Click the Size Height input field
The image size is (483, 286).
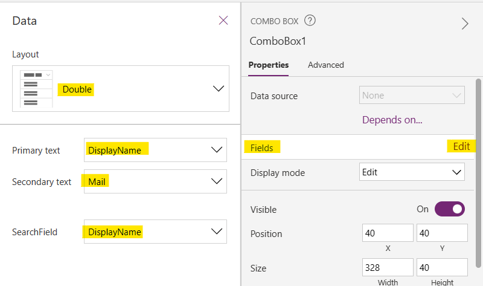tap(442, 267)
